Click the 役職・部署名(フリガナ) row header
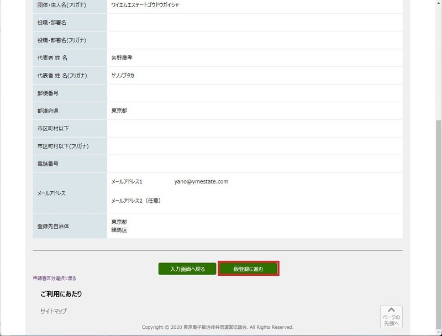 [x=70, y=40]
